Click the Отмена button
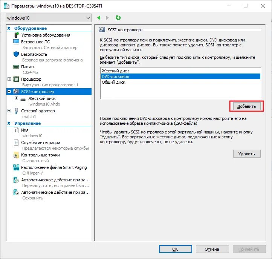 (x=212, y=249)
